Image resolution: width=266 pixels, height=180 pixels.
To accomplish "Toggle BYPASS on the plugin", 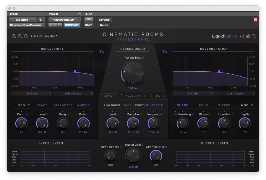I will click(x=104, y=20).
